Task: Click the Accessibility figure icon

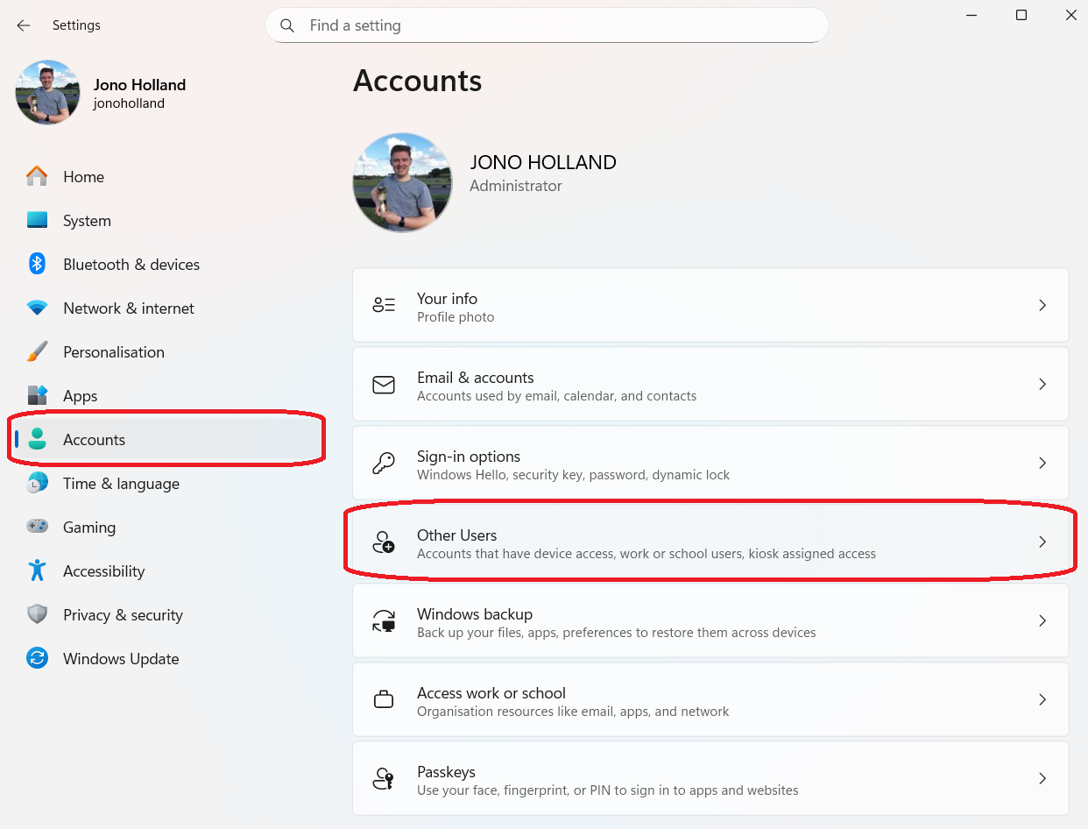Action: (x=37, y=570)
